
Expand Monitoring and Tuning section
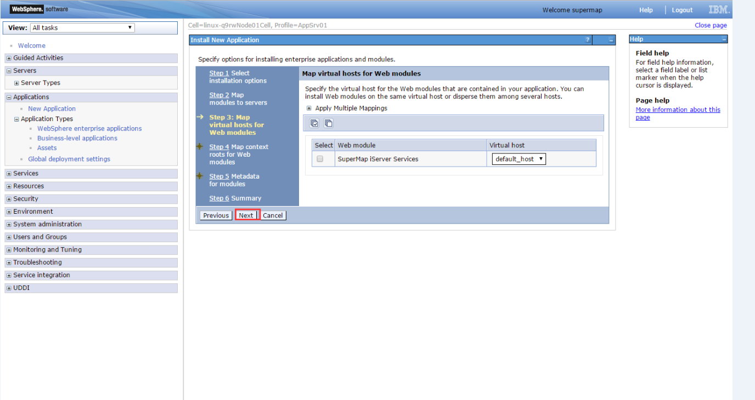9,250
